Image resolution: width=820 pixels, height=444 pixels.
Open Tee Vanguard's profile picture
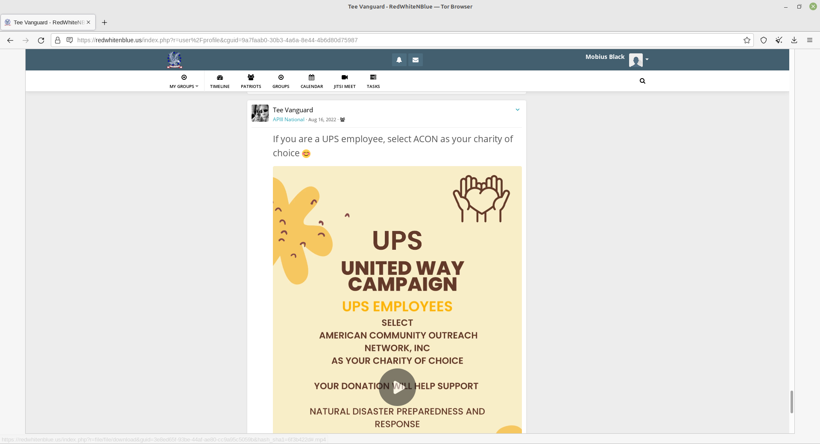tap(260, 113)
